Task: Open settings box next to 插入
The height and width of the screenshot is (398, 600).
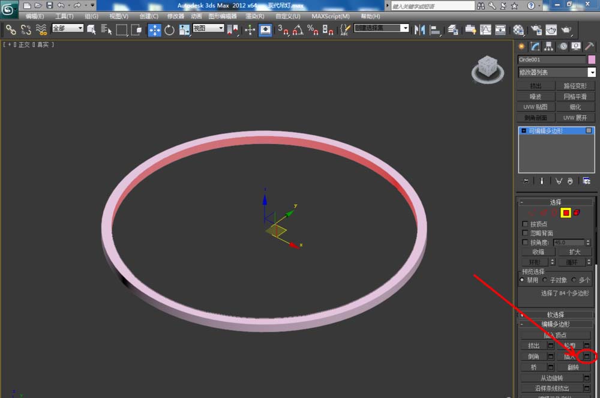Action: coord(586,357)
